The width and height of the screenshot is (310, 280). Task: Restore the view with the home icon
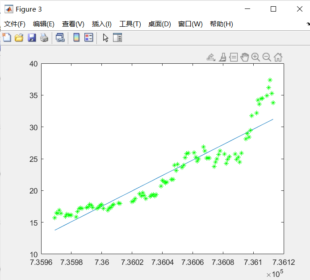[x=278, y=57]
